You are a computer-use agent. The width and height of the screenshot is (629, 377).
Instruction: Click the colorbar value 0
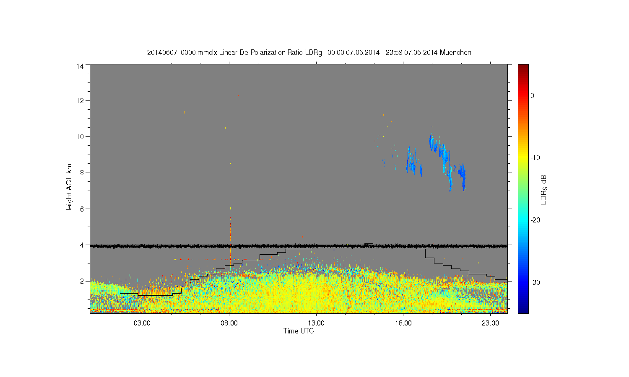(532, 96)
